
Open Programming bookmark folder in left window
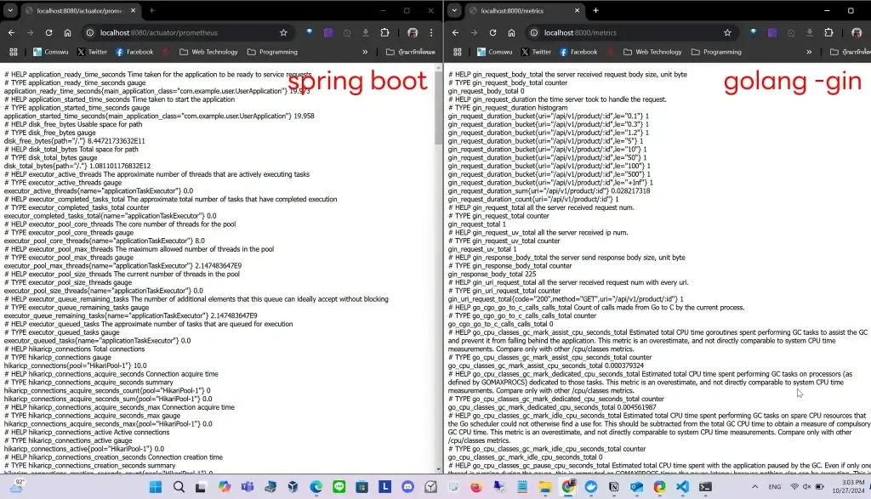273,52
